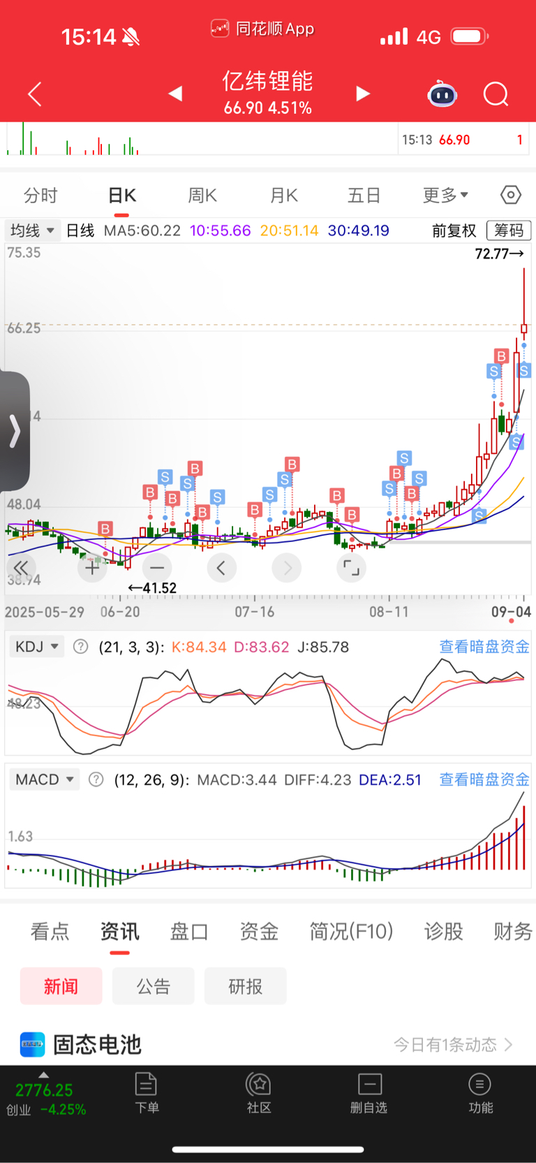
Task: Return to 同花顺 App via status bar
Action: (x=262, y=29)
